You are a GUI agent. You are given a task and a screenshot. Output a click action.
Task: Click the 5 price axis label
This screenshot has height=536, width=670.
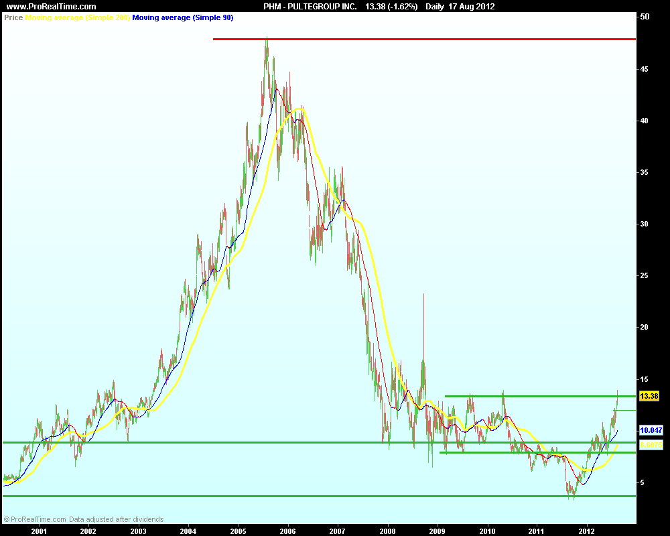(643, 483)
